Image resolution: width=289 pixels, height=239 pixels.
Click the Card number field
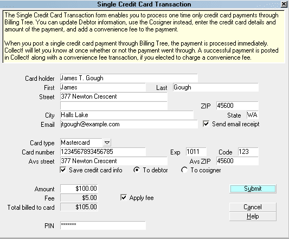click(x=103, y=152)
